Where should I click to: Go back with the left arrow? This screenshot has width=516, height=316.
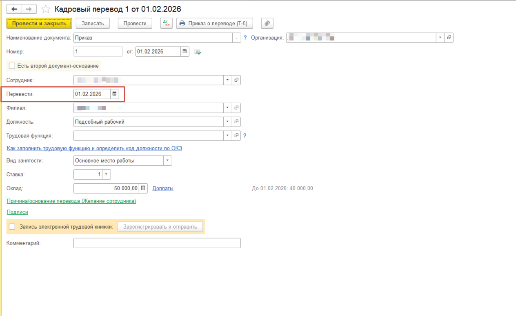tap(14, 9)
